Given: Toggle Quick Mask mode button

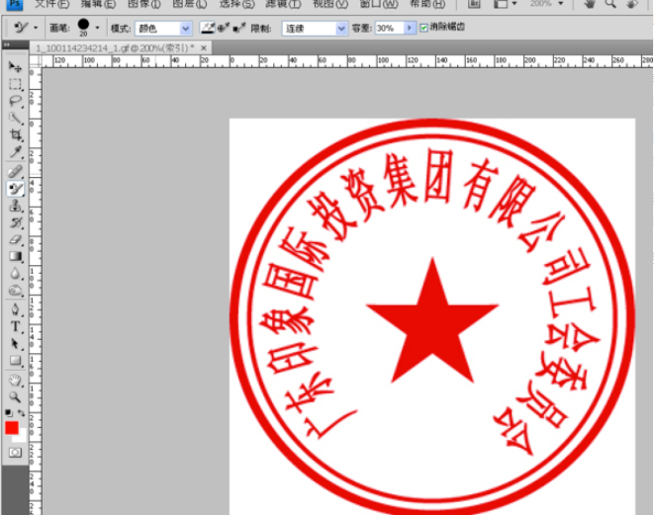Looking at the screenshot, I should click(15, 453).
